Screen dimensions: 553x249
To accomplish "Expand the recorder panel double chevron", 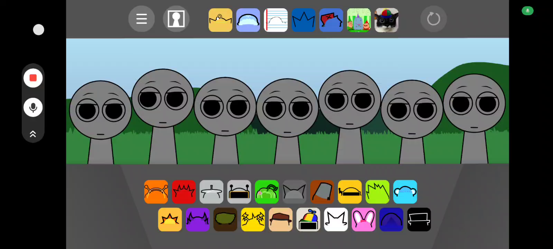I will 33,134.
